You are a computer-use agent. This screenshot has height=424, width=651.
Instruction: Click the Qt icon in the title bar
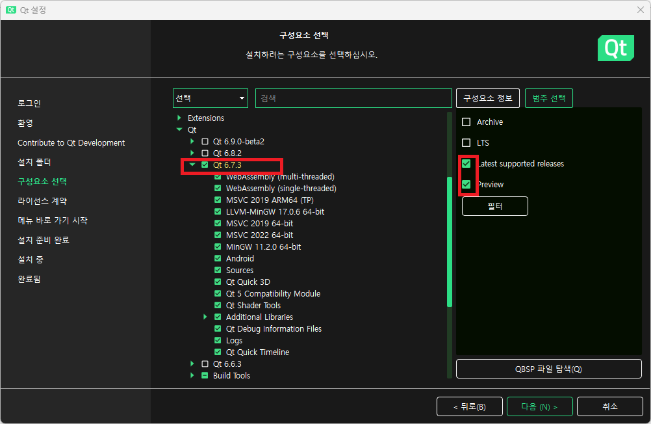[11, 10]
